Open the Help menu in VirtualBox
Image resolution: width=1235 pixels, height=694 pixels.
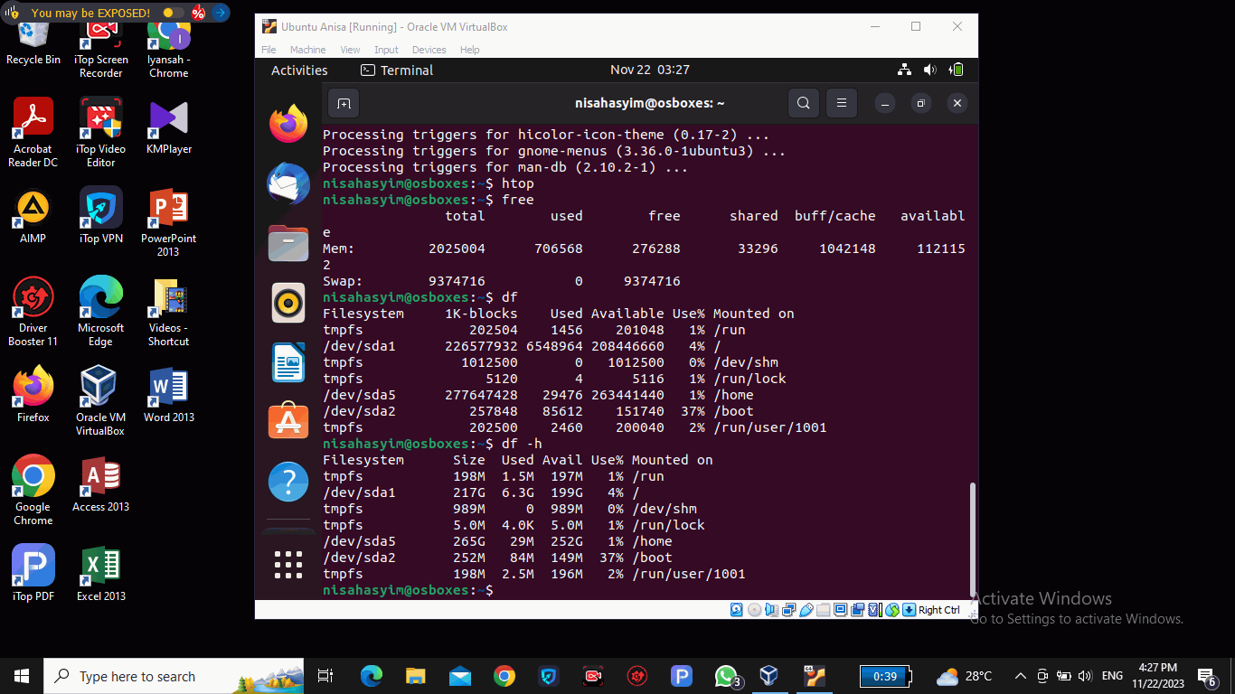coord(469,50)
